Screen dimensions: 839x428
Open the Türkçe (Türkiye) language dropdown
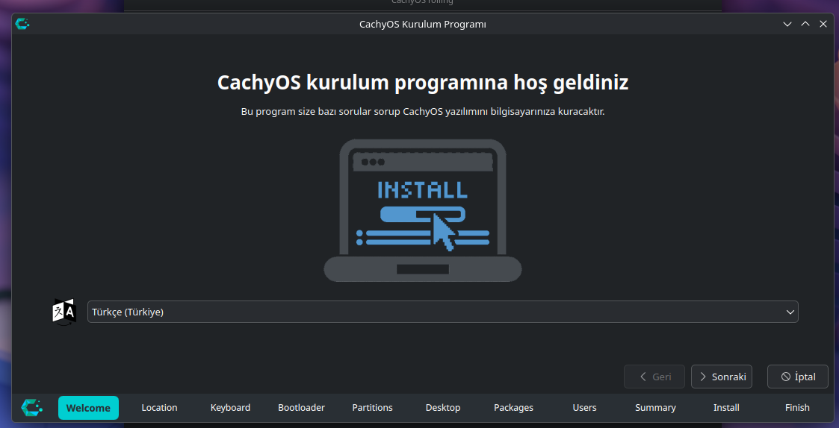coord(442,312)
